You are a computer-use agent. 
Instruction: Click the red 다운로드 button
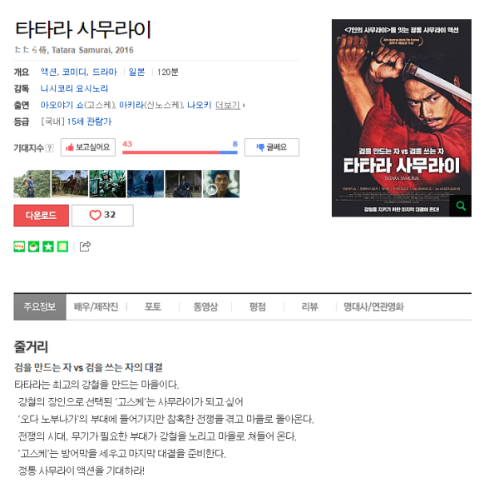[41, 216]
